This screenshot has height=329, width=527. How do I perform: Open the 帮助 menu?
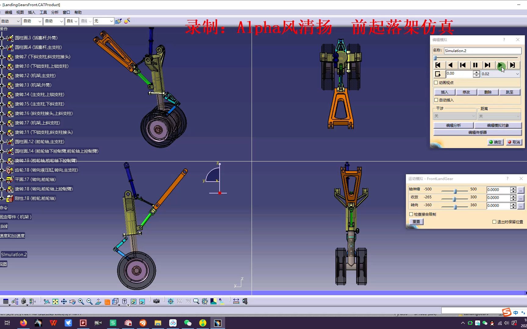(x=78, y=12)
